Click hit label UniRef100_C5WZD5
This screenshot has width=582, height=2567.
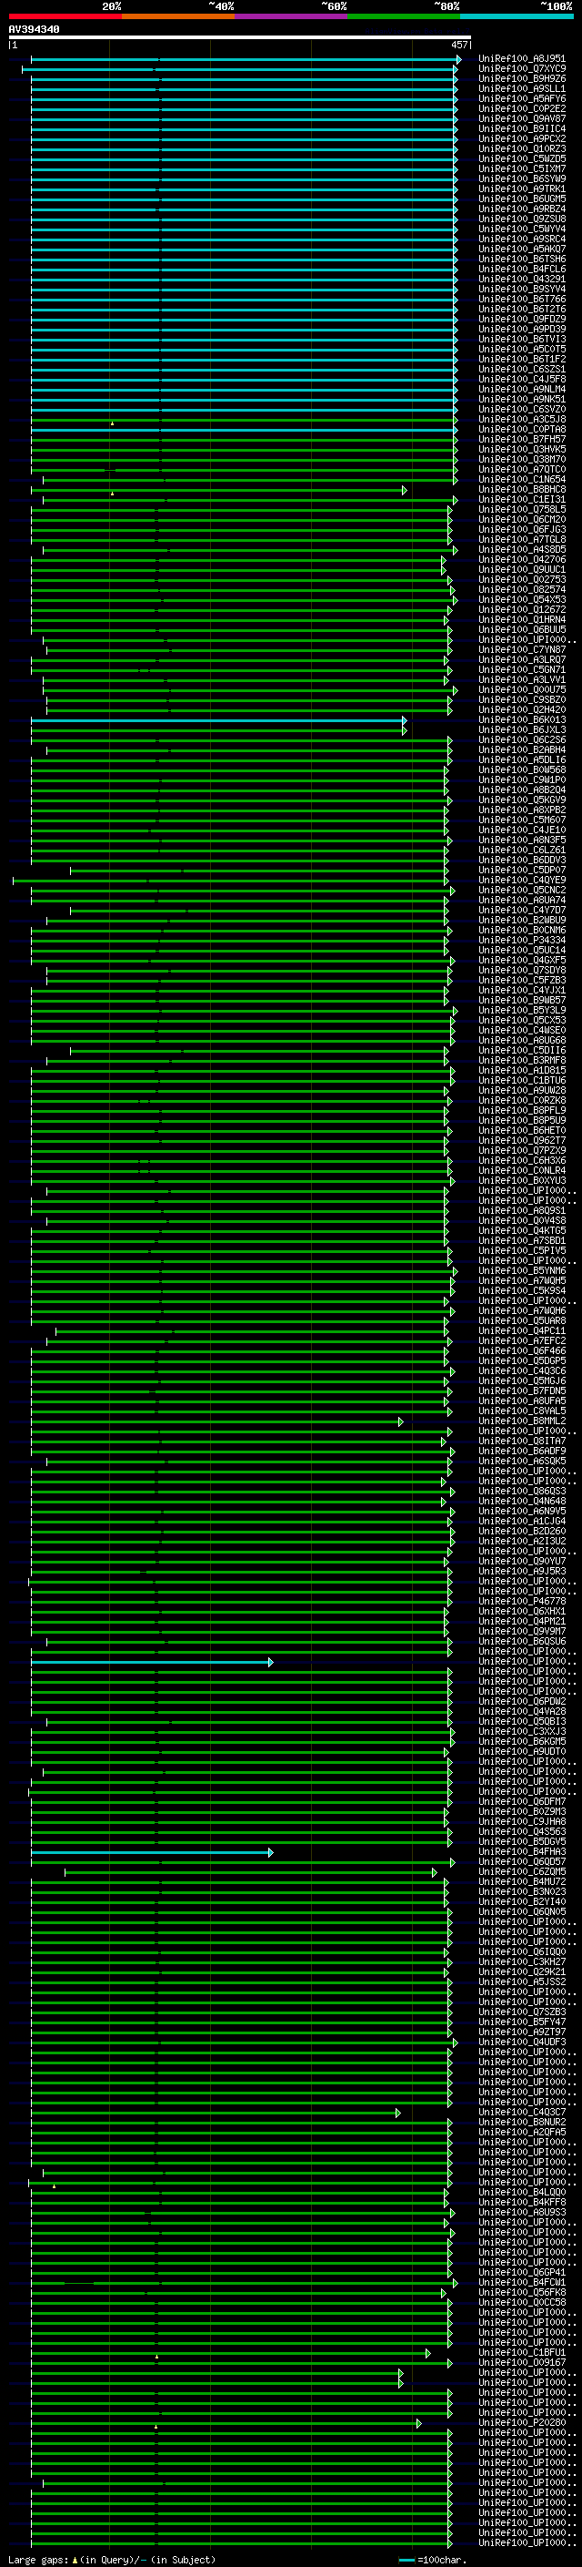click(521, 158)
